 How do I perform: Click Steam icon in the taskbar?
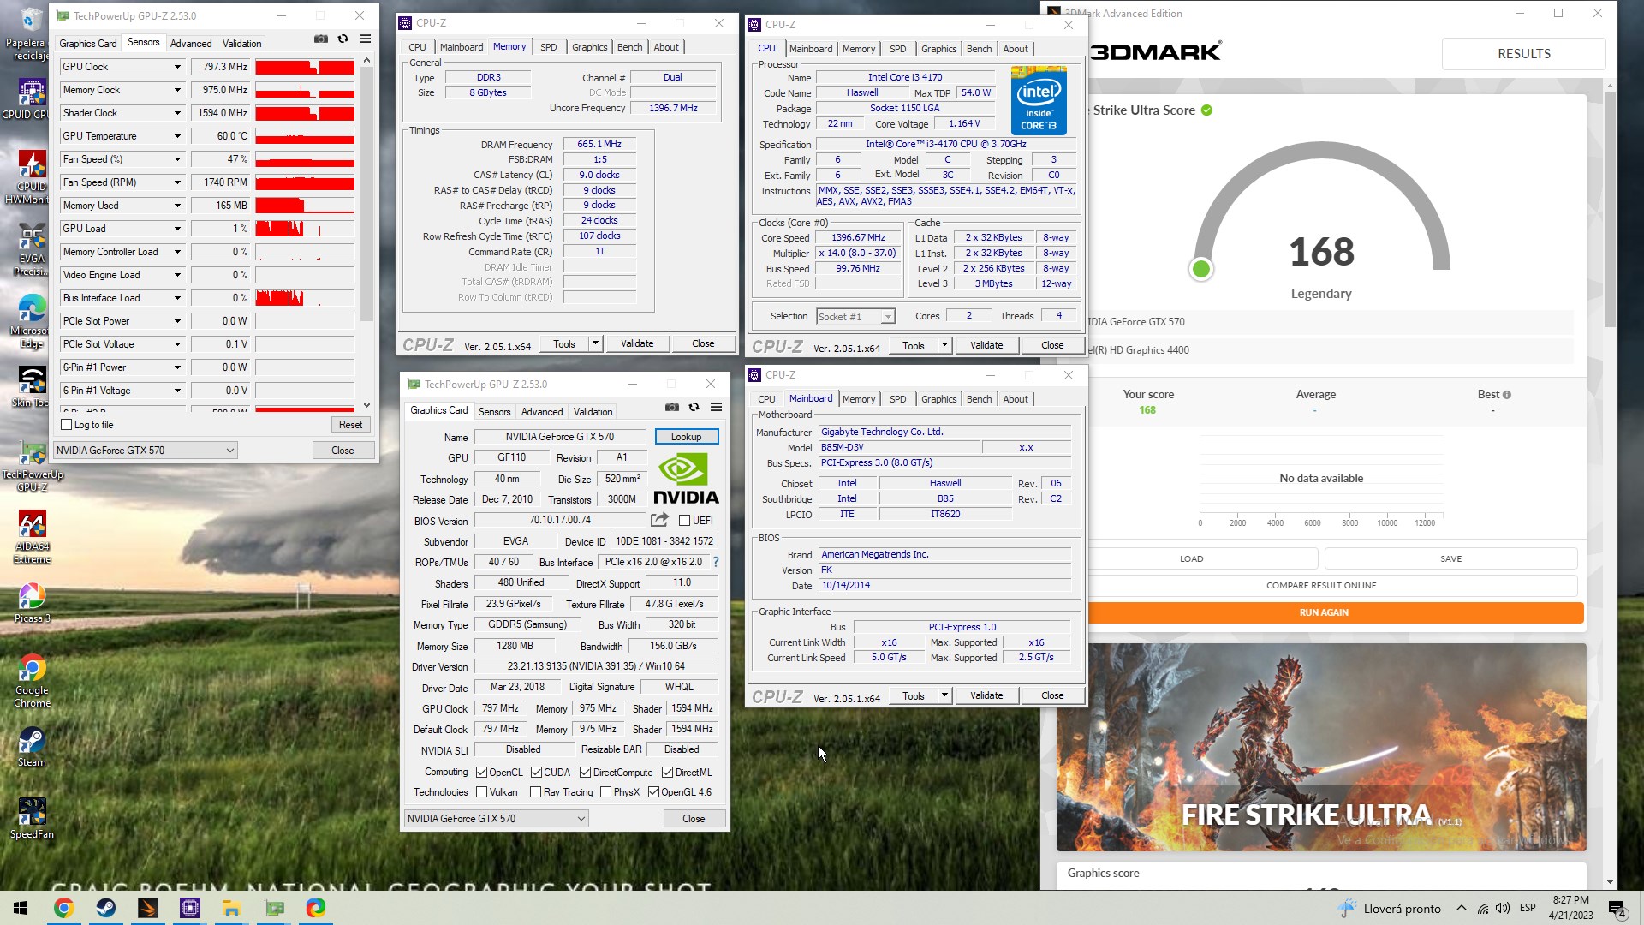click(x=106, y=908)
